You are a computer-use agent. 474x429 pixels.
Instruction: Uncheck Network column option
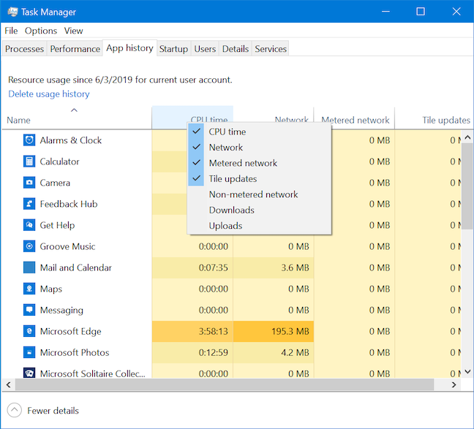(x=260, y=148)
